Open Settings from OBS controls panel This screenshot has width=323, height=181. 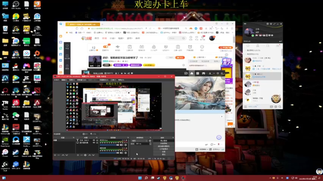point(164,152)
